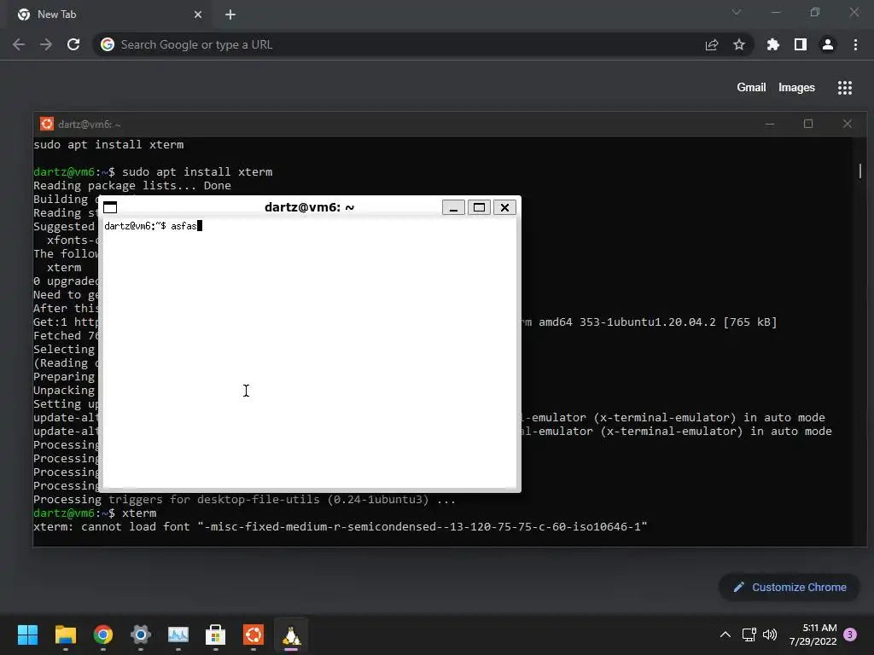Image resolution: width=874 pixels, height=655 pixels.
Task: Select the New Tab tab
Action: [110, 14]
